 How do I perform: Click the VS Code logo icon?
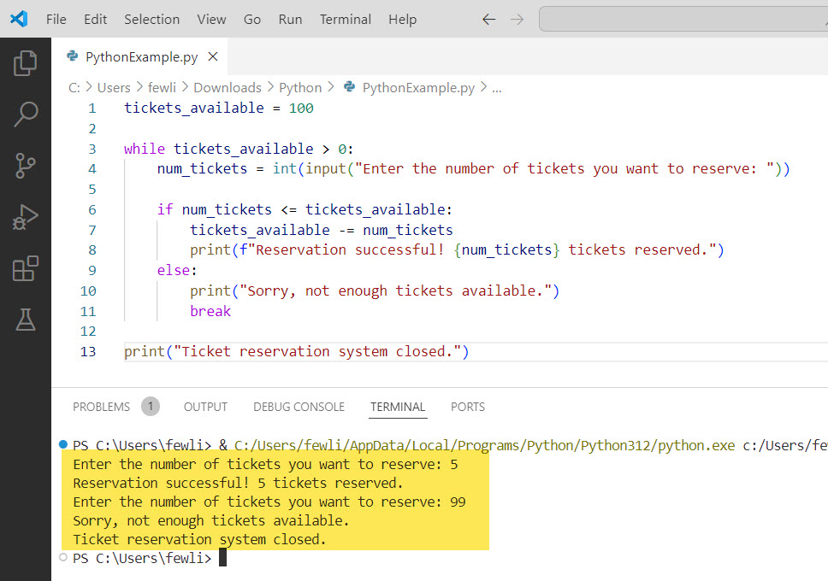(x=19, y=19)
